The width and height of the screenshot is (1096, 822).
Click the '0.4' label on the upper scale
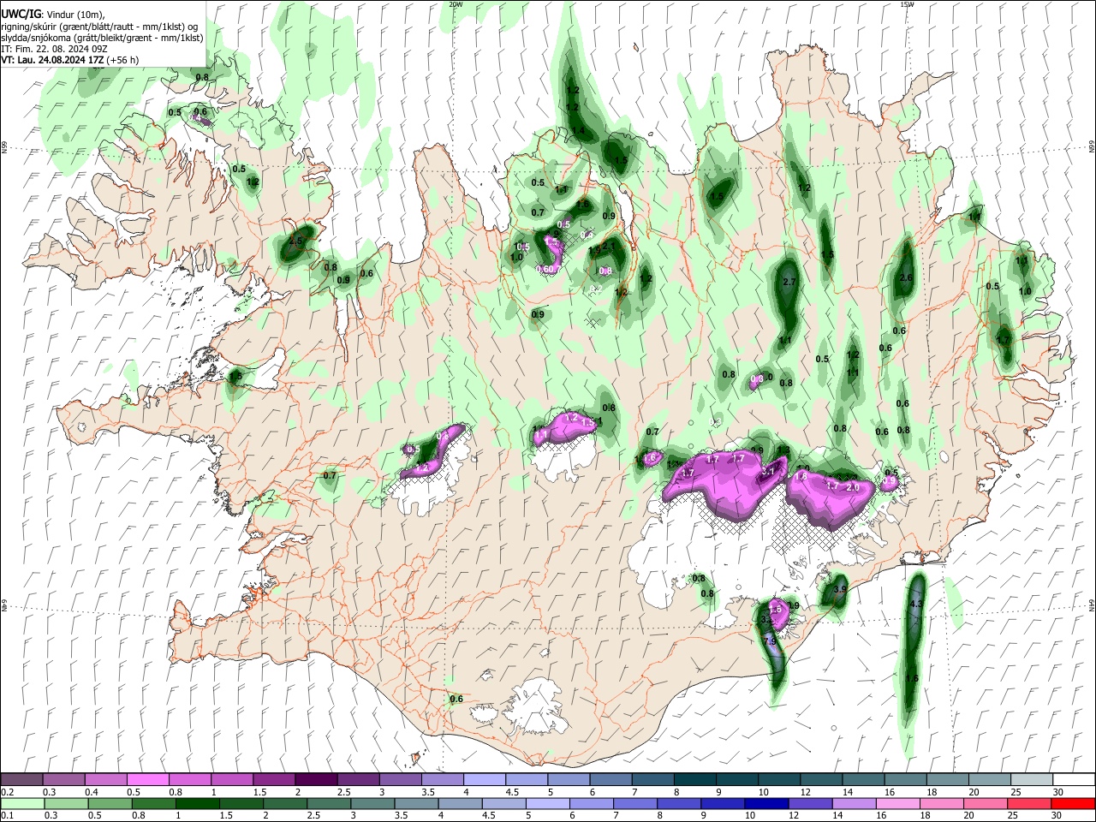coord(91,792)
